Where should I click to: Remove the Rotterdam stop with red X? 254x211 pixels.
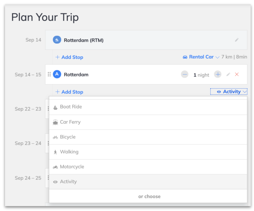coord(237,75)
